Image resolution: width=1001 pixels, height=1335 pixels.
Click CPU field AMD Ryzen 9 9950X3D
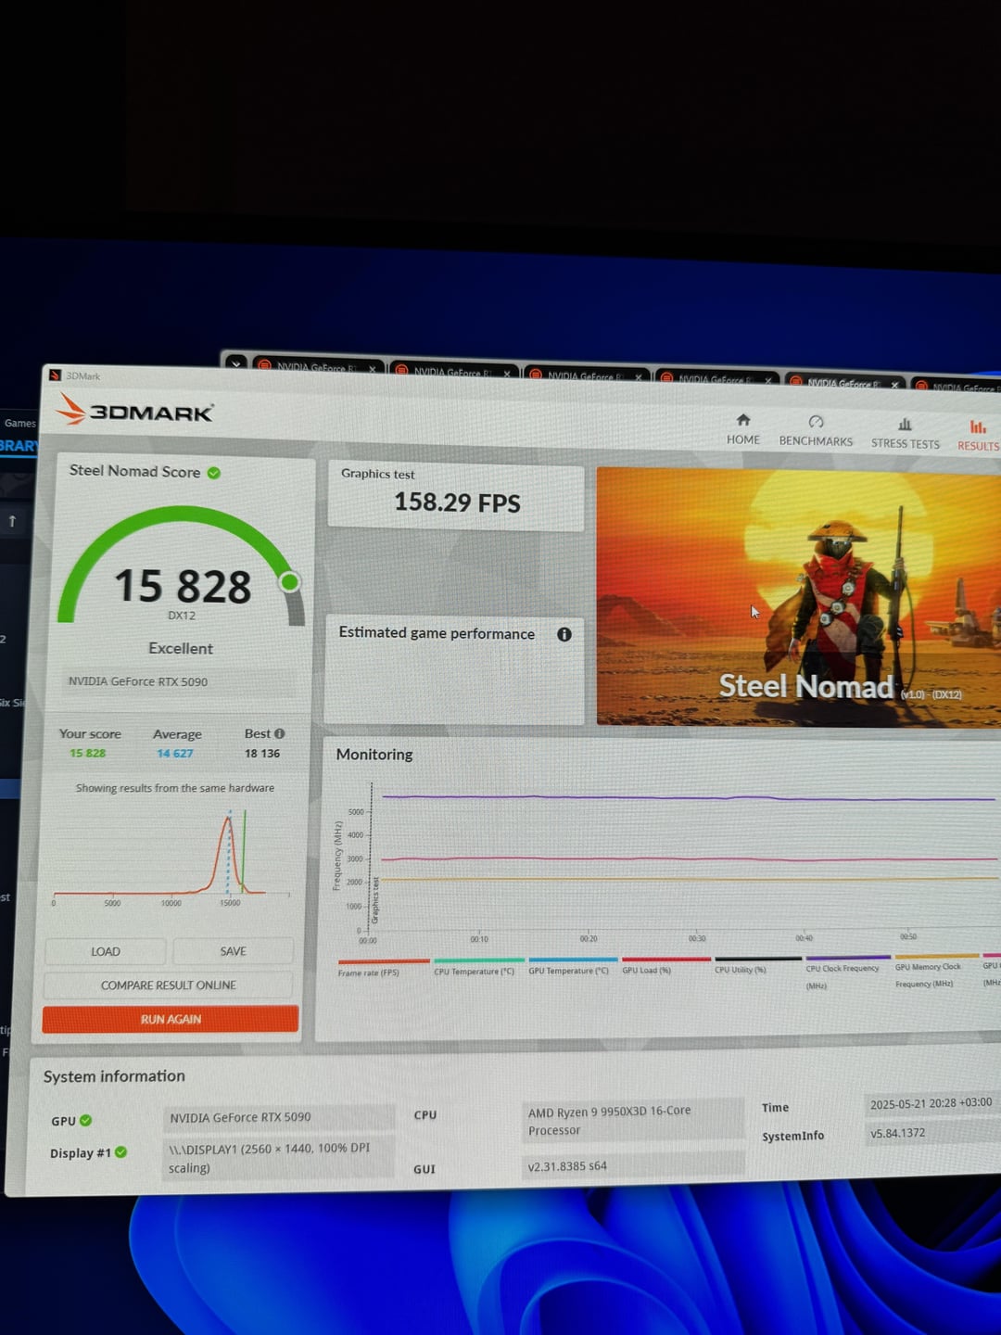(633, 1120)
